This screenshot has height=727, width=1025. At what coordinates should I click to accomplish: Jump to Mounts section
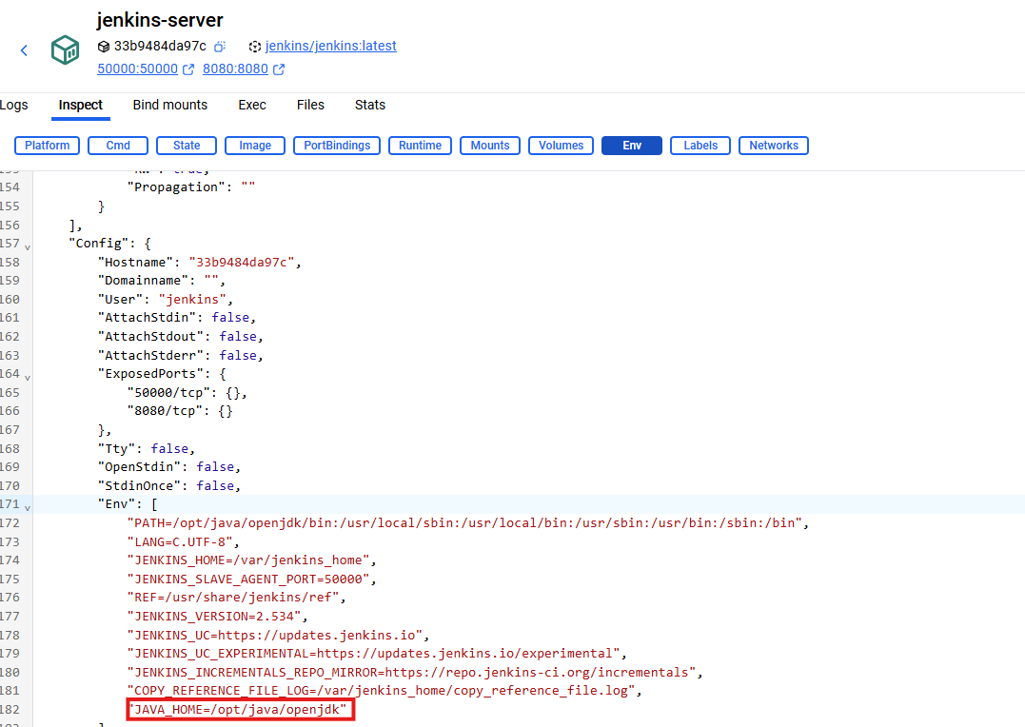pos(490,146)
